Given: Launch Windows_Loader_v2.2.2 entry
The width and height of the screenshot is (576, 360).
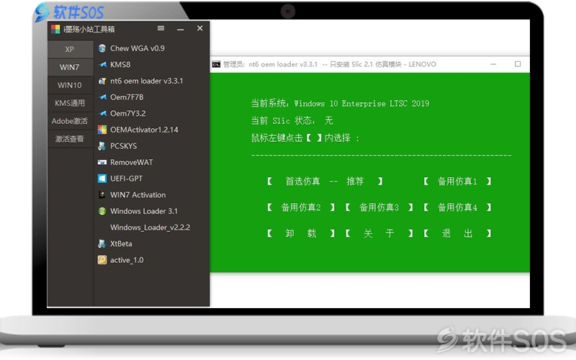Looking at the screenshot, I should click(x=152, y=228).
